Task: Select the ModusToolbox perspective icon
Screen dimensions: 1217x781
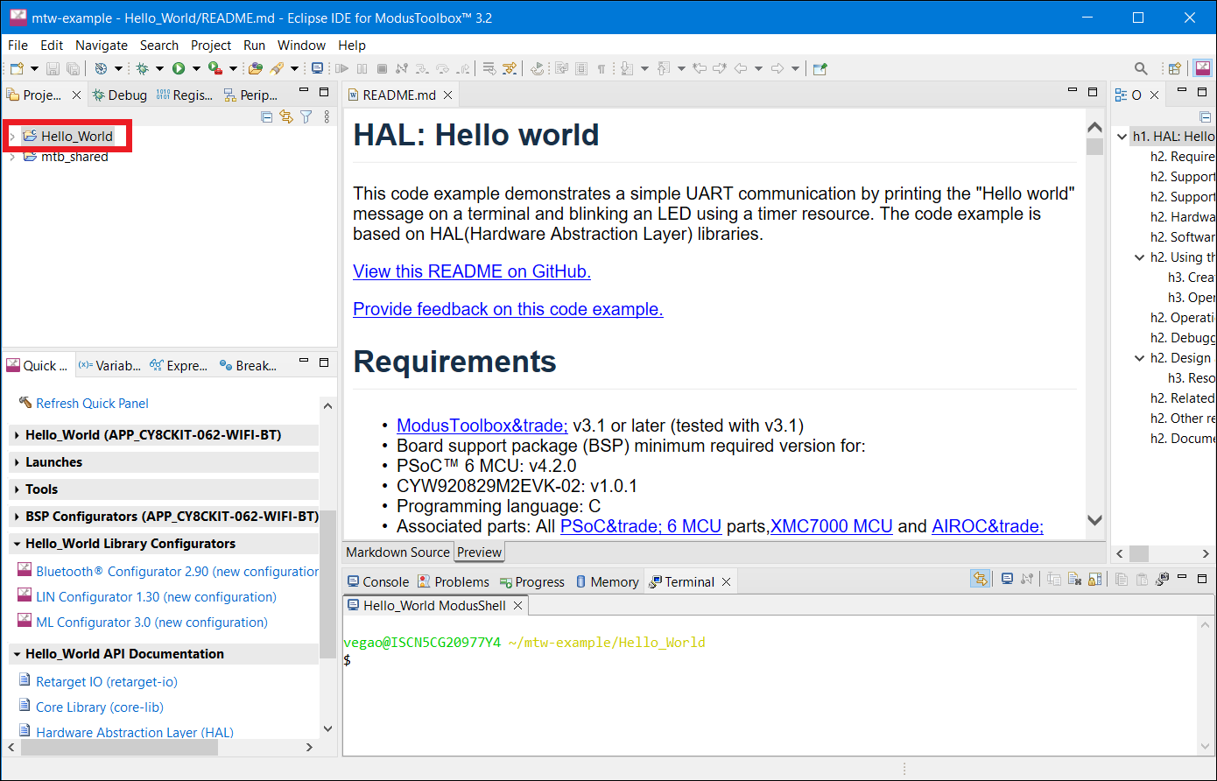Action: point(1203,68)
